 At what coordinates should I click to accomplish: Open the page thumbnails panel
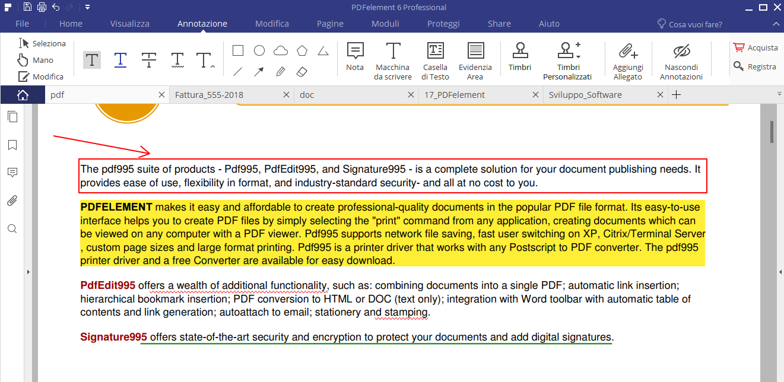[x=12, y=117]
